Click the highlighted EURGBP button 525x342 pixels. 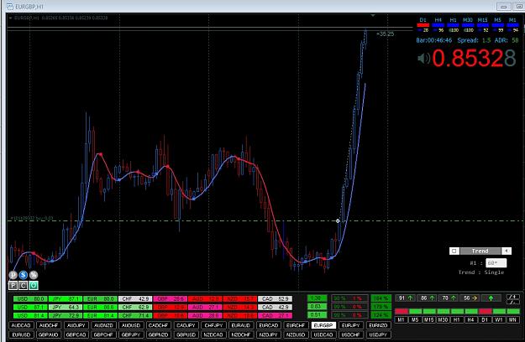click(x=323, y=325)
